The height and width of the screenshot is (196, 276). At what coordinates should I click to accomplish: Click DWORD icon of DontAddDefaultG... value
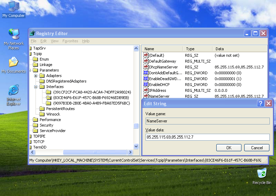click(146, 73)
